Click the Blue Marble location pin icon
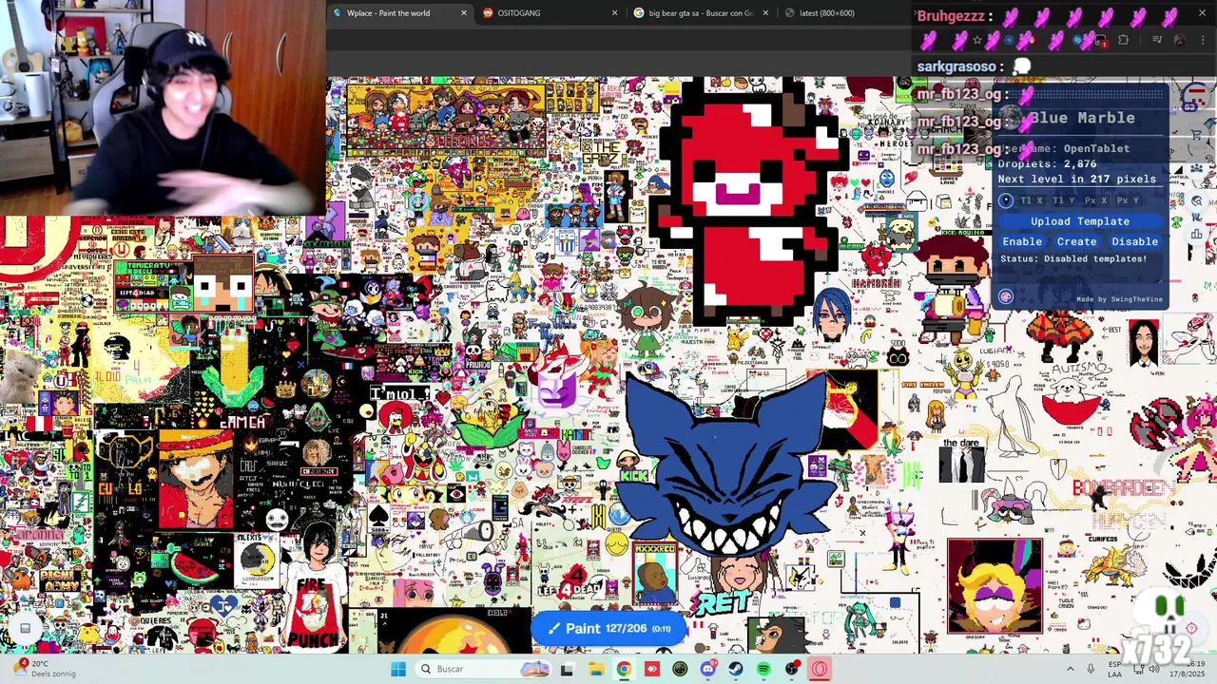The width and height of the screenshot is (1217, 684). coord(1006,200)
